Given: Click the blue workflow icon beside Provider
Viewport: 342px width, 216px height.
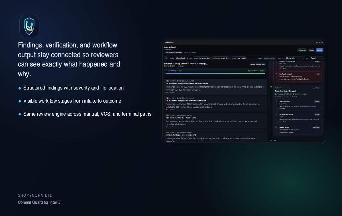Looking at the screenshot, I should [x=166, y=58].
